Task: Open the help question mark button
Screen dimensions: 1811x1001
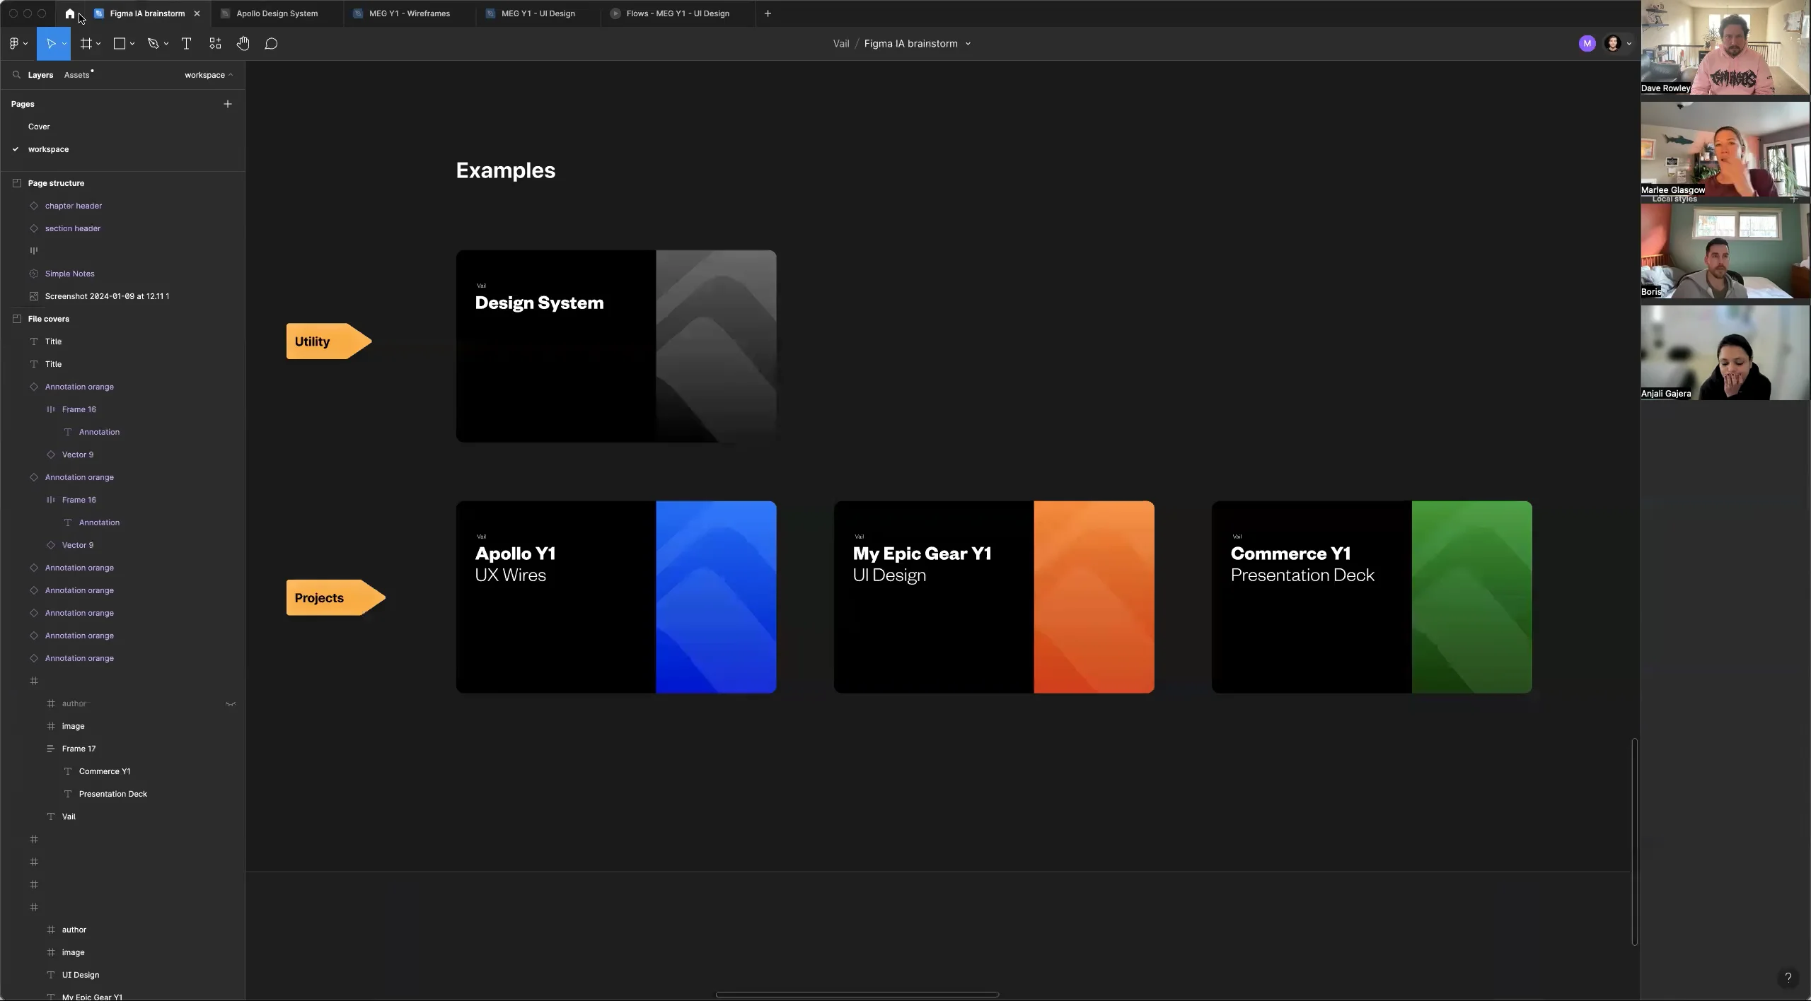Action: click(1789, 978)
